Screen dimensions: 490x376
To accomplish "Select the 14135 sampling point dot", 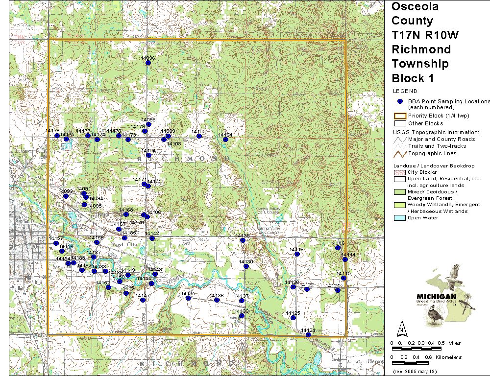I will click(188, 298).
